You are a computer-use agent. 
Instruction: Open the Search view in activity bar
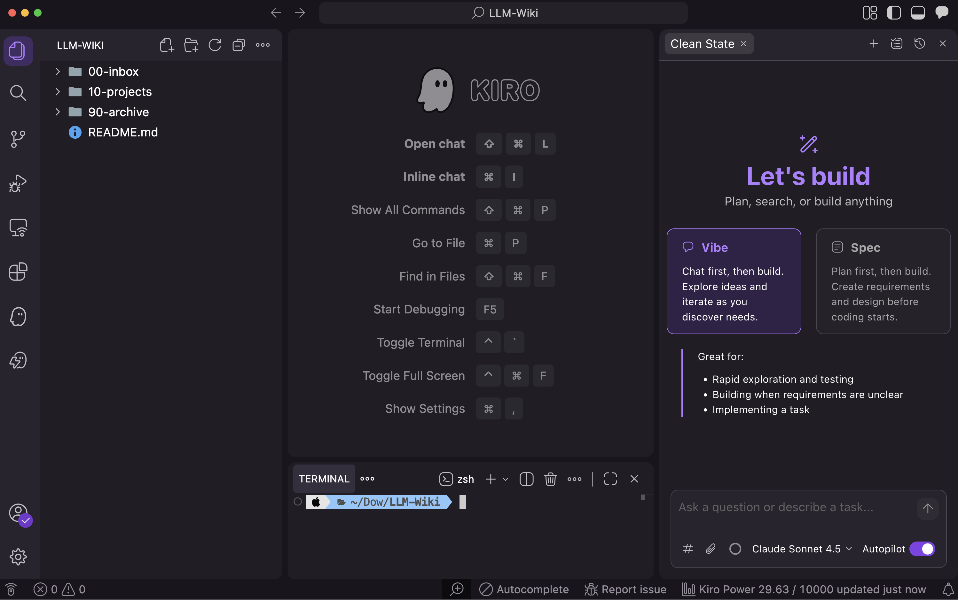tap(18, 93)
